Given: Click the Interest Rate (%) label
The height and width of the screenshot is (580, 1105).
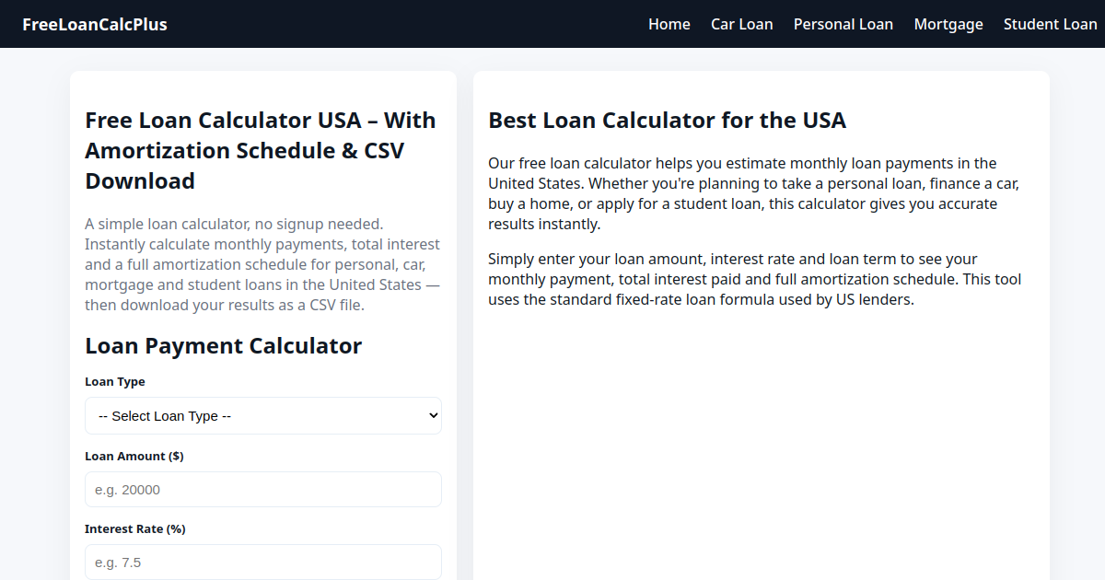Looking at the screenshot, I should (135, 529).
